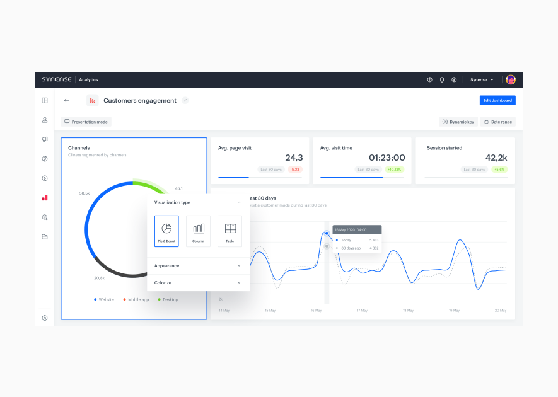Select Pie & Donut visualization type
This screenshot has height=397, width=558.
click(x=166, y=231)
